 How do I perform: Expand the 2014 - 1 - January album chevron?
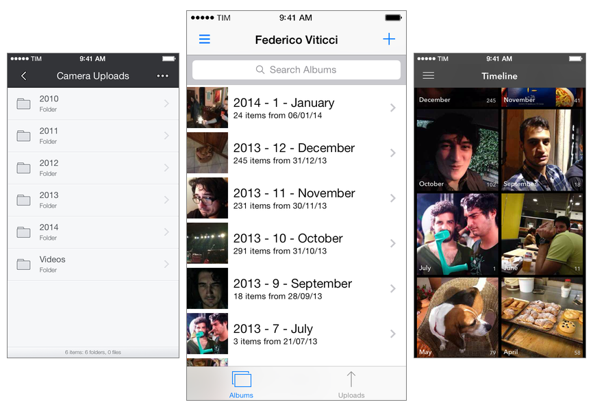coord(392,108)
